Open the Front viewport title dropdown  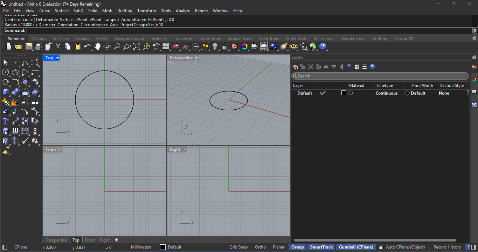tap(60, 149)
